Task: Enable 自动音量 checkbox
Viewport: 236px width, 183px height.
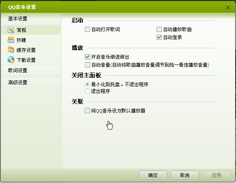Action: pos(87,65)
